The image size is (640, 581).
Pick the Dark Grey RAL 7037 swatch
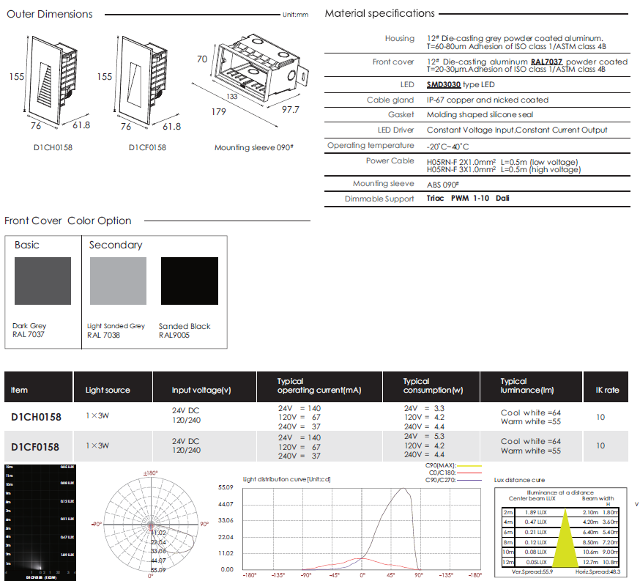42,281
